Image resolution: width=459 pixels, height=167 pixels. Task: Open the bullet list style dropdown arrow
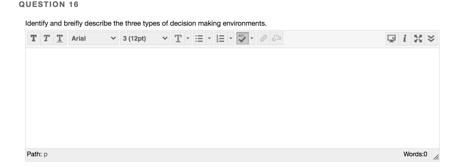point(209,38)
